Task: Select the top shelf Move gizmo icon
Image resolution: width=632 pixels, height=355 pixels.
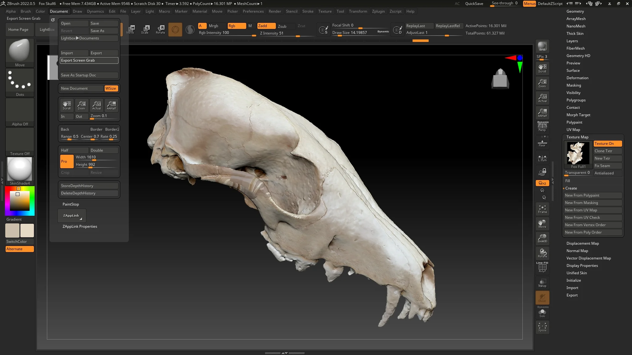Action: tap(131, 30)
